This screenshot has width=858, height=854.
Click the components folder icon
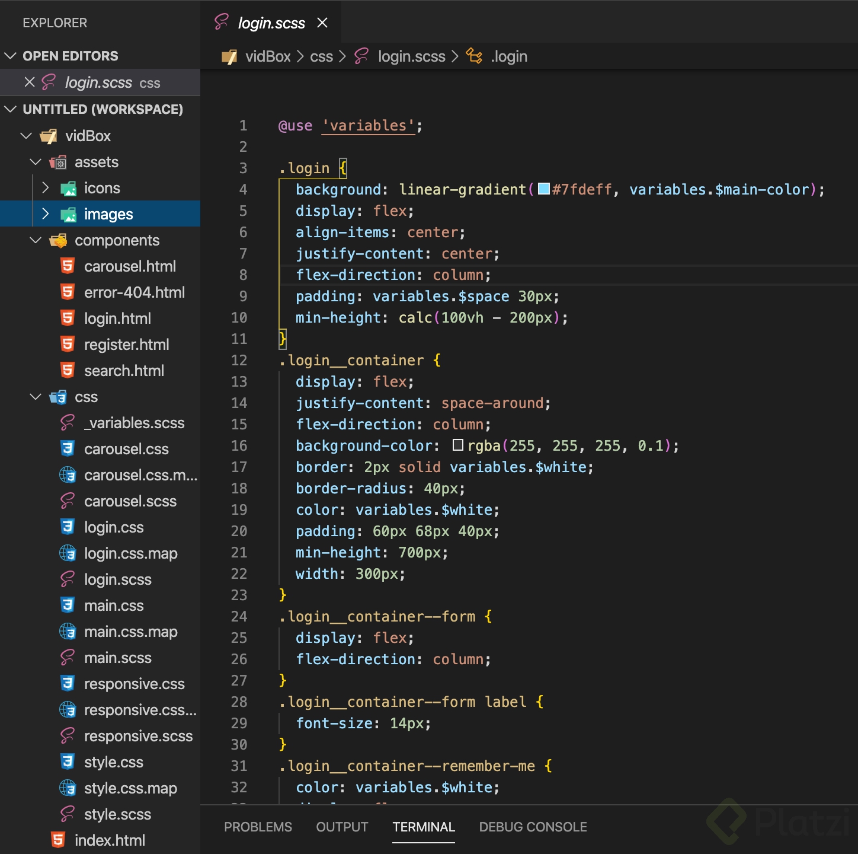point(58,241)
